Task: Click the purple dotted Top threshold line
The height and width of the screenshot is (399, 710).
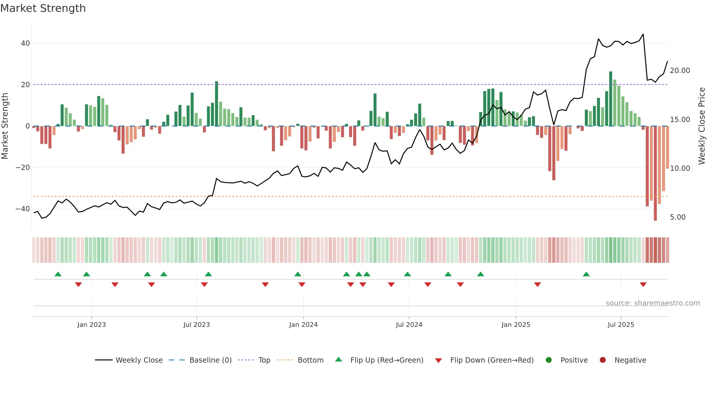Action: (x=351, y=85)
